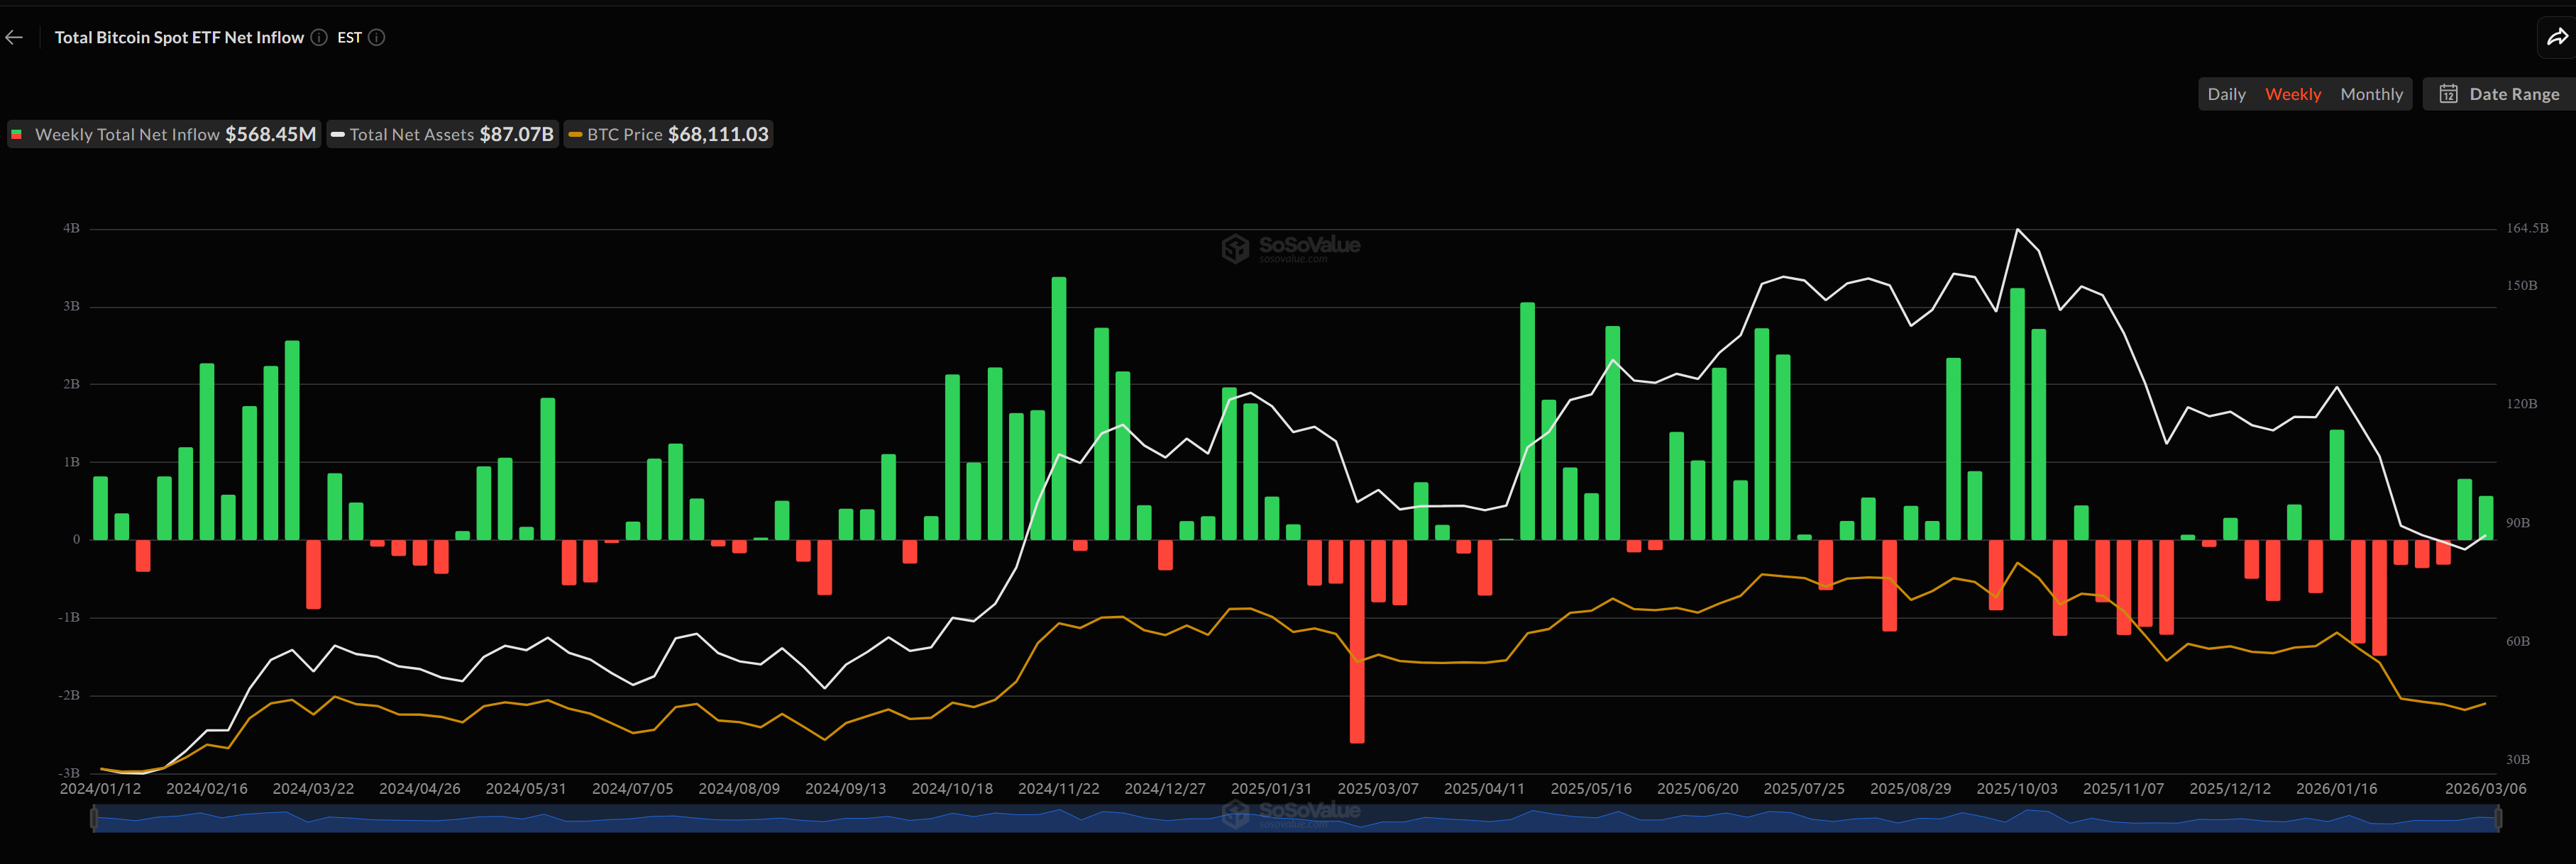Click the calendar icon on the Date Range button
The width and height of the screenshot is (2576, 864).
point(2450,93)
